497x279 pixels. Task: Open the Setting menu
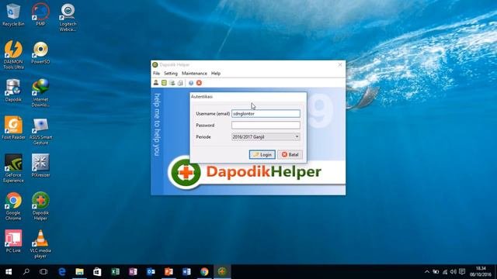tap(171, 74)
